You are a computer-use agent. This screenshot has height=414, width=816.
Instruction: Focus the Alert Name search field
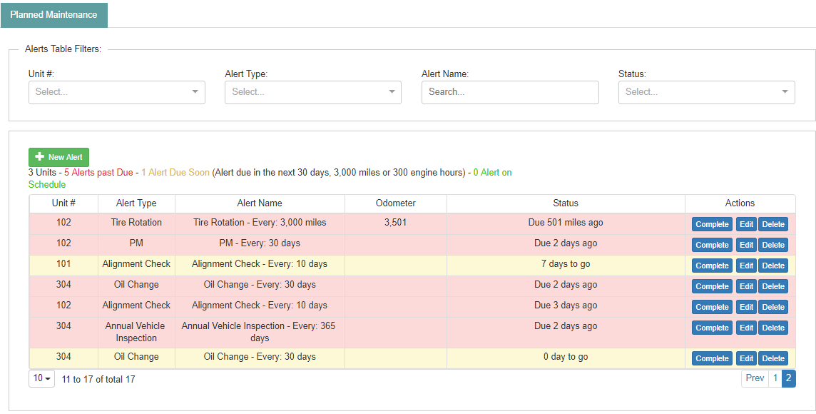(510, 92)
